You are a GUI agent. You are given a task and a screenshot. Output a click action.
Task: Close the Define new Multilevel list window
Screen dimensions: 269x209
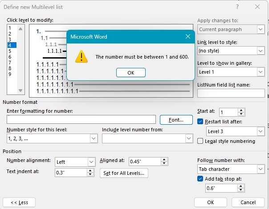click(x=257, y=7)
